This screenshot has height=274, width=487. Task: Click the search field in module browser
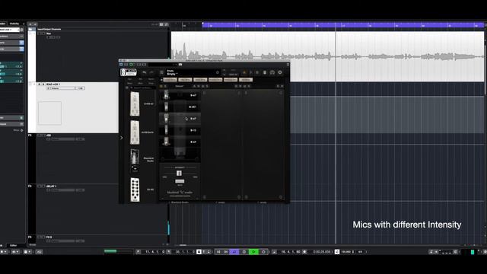(144, 88)
